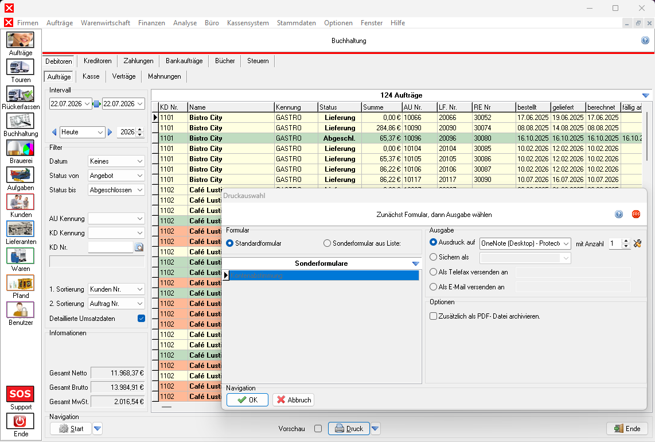Open the printer selection dropdown OneNote (Desktop)

(x=525, y=243)
